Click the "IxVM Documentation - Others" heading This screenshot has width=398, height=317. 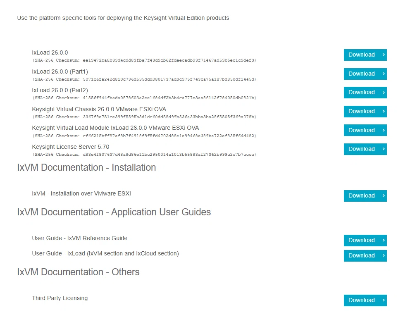tap(79, 272)
